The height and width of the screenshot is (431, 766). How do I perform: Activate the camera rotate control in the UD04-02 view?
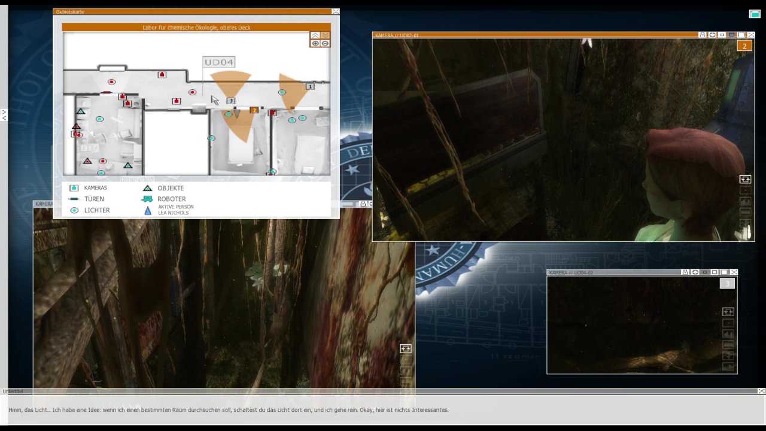point(728,311)
